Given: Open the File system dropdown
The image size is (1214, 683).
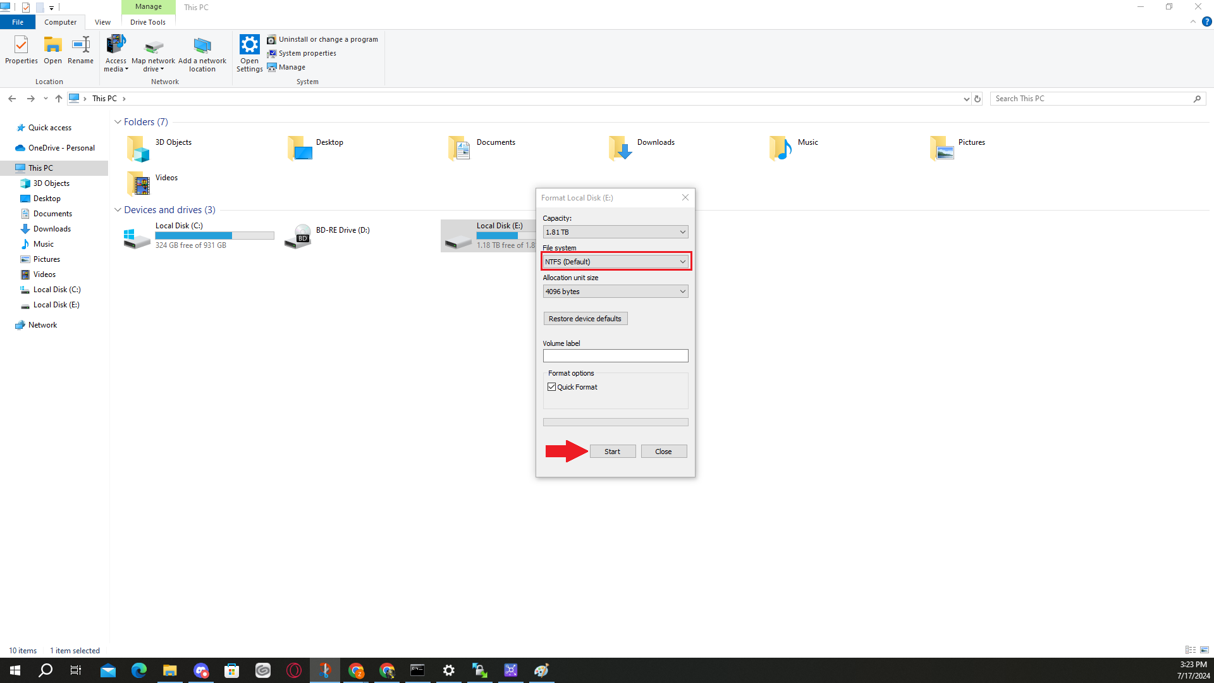Looking at the screenshot, I should tap(615, 262).
